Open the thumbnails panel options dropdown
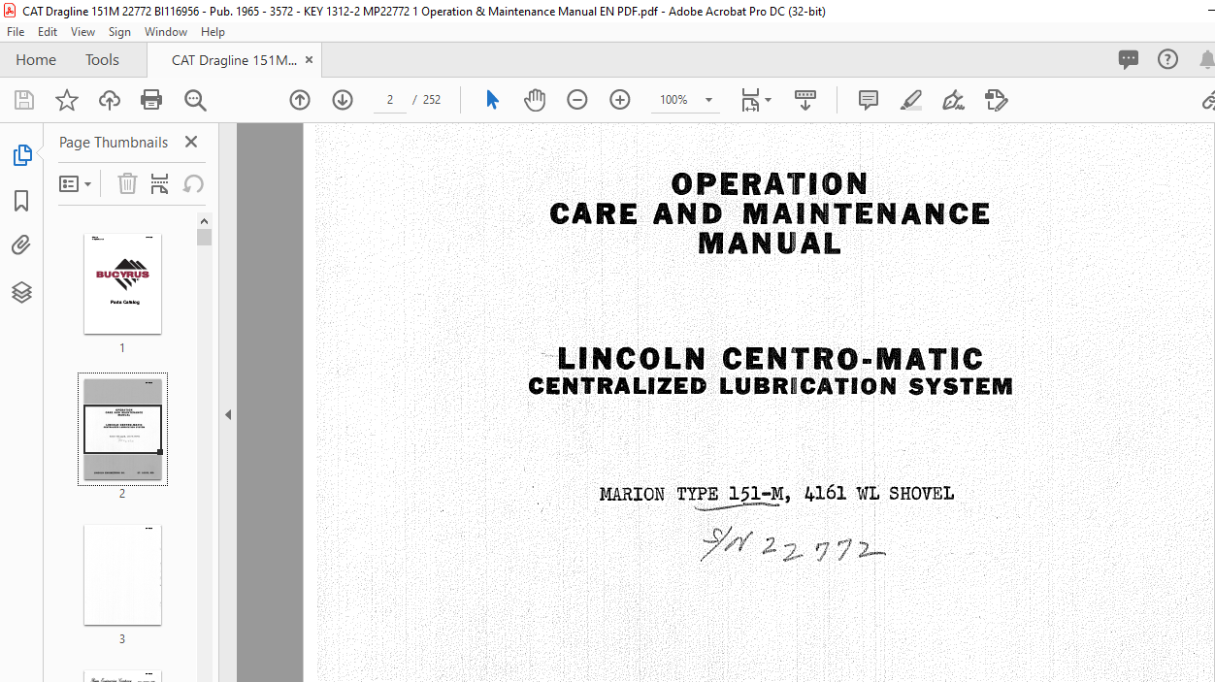 point(76,183)
